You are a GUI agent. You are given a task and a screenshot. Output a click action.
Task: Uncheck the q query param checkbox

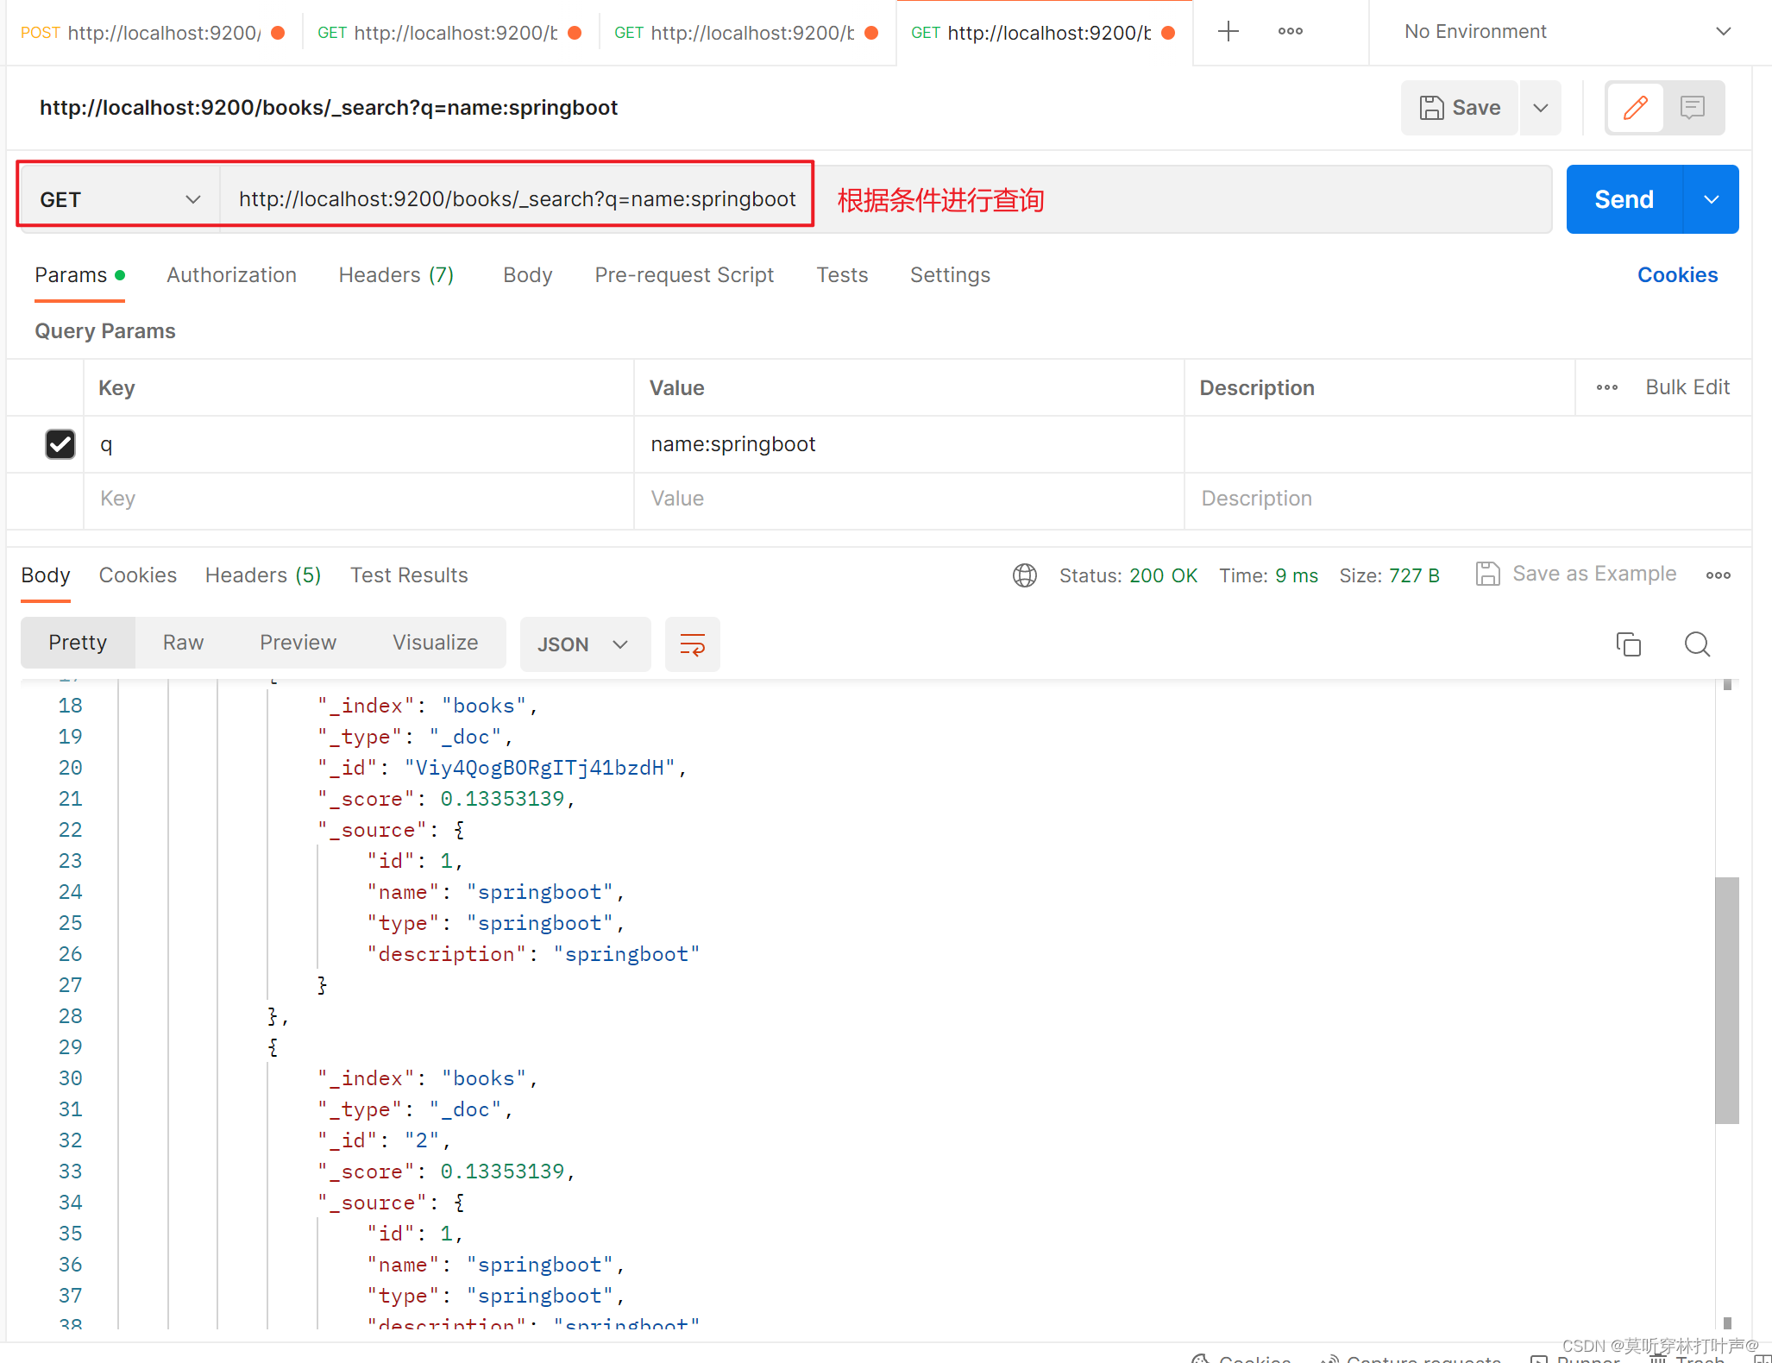[60, 444]
